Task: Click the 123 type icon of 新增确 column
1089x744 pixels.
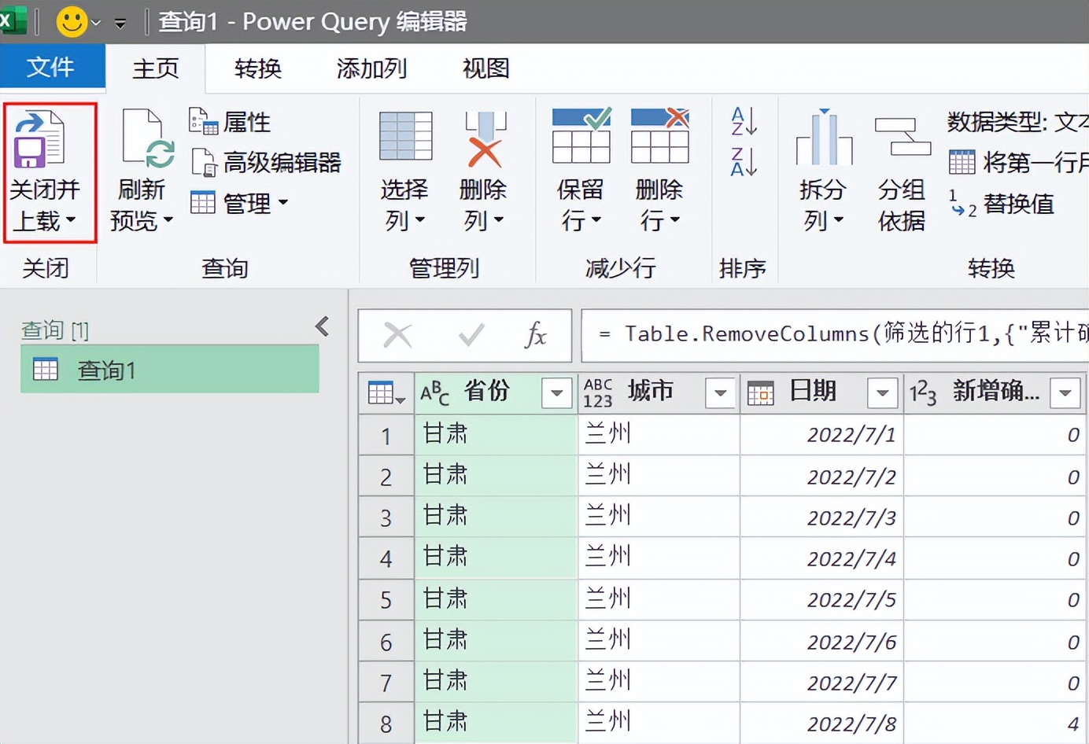Action: click(x=923, y=392)
